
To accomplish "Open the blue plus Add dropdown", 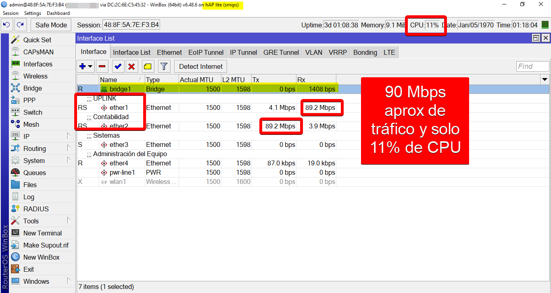I will [x=86, y=66].
